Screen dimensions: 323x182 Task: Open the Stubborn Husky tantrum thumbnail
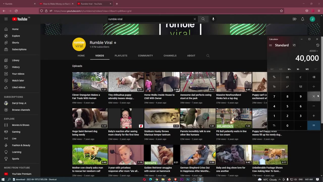tap(162, 118)
